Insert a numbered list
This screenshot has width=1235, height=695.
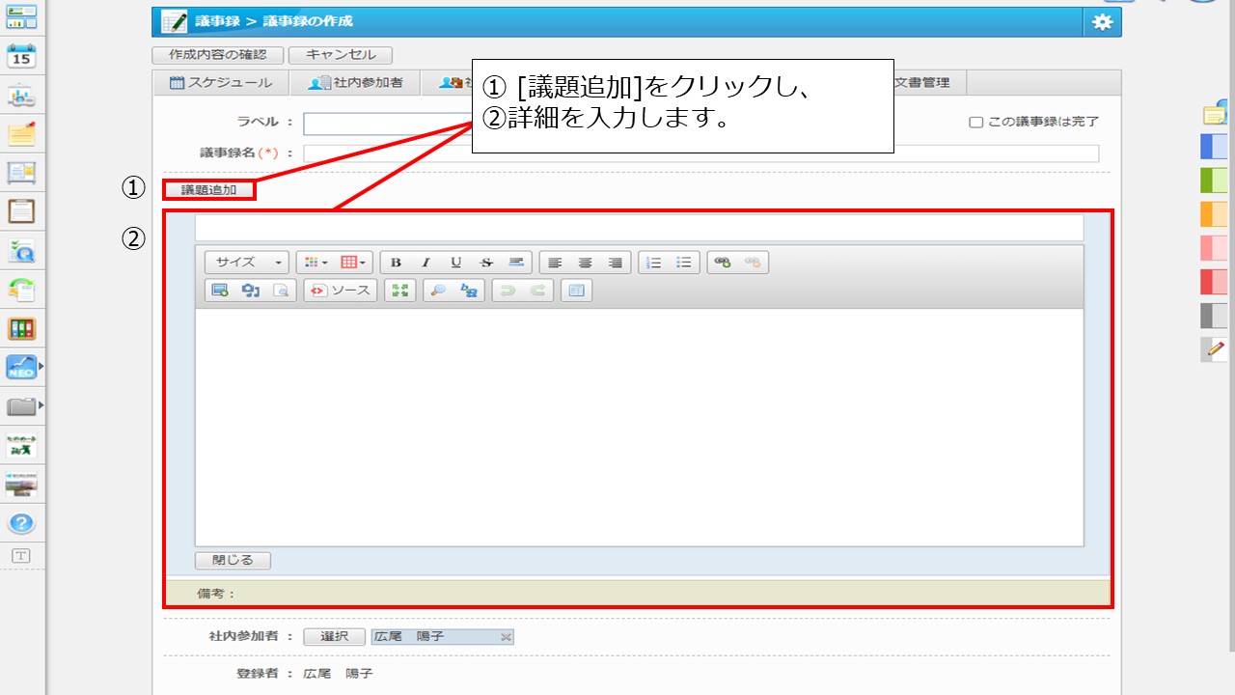click(x=654, y=263)
